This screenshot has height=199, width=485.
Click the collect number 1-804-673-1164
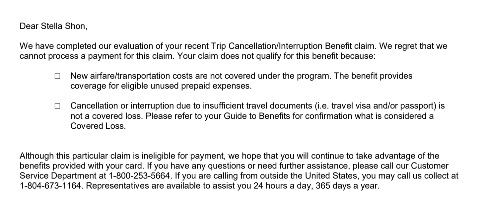[x=50, y=186]
